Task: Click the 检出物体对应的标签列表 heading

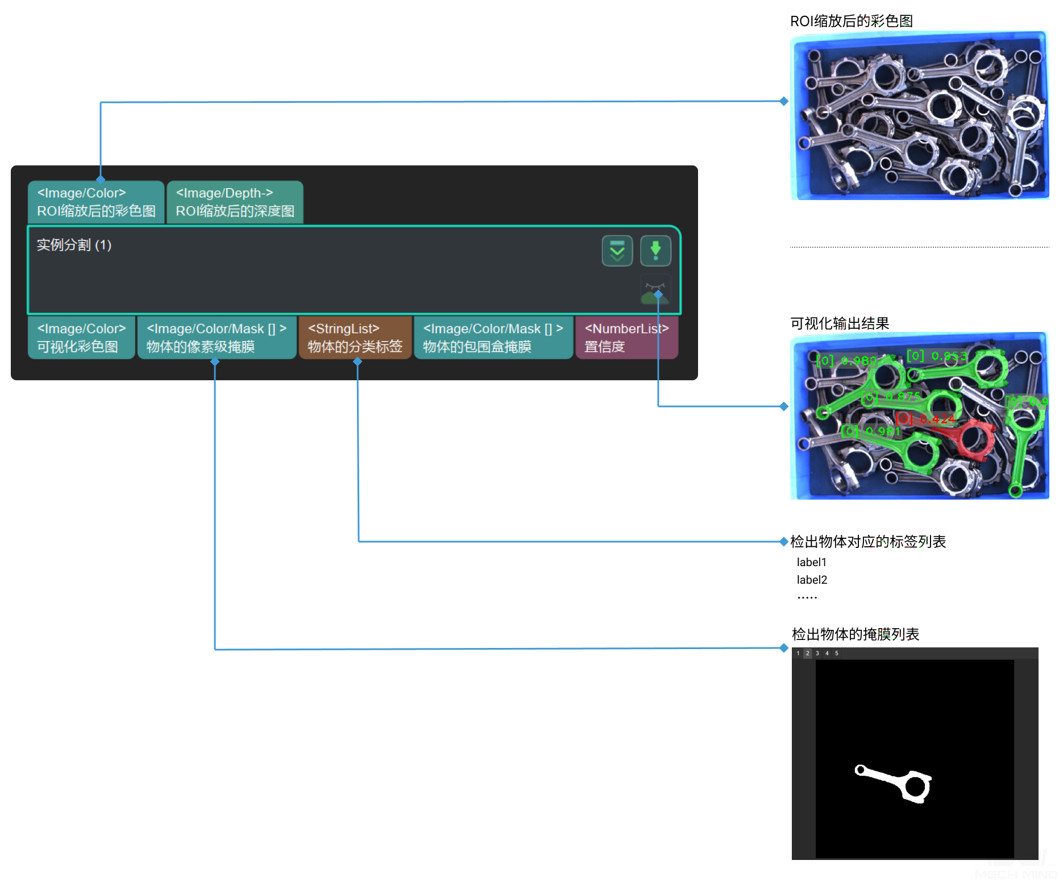Action: [x=868, y=542]
